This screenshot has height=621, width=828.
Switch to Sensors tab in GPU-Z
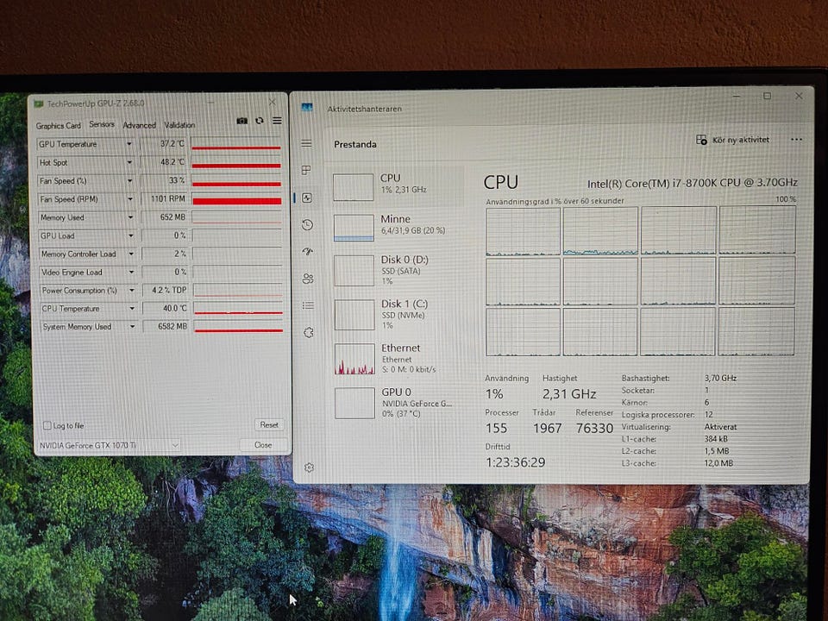pyautogui.click(x=102, y=124)
